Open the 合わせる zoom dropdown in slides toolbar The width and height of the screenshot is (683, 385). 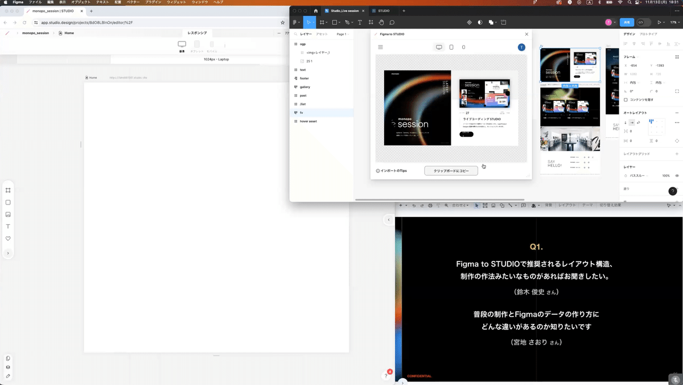tap(460, 205)
